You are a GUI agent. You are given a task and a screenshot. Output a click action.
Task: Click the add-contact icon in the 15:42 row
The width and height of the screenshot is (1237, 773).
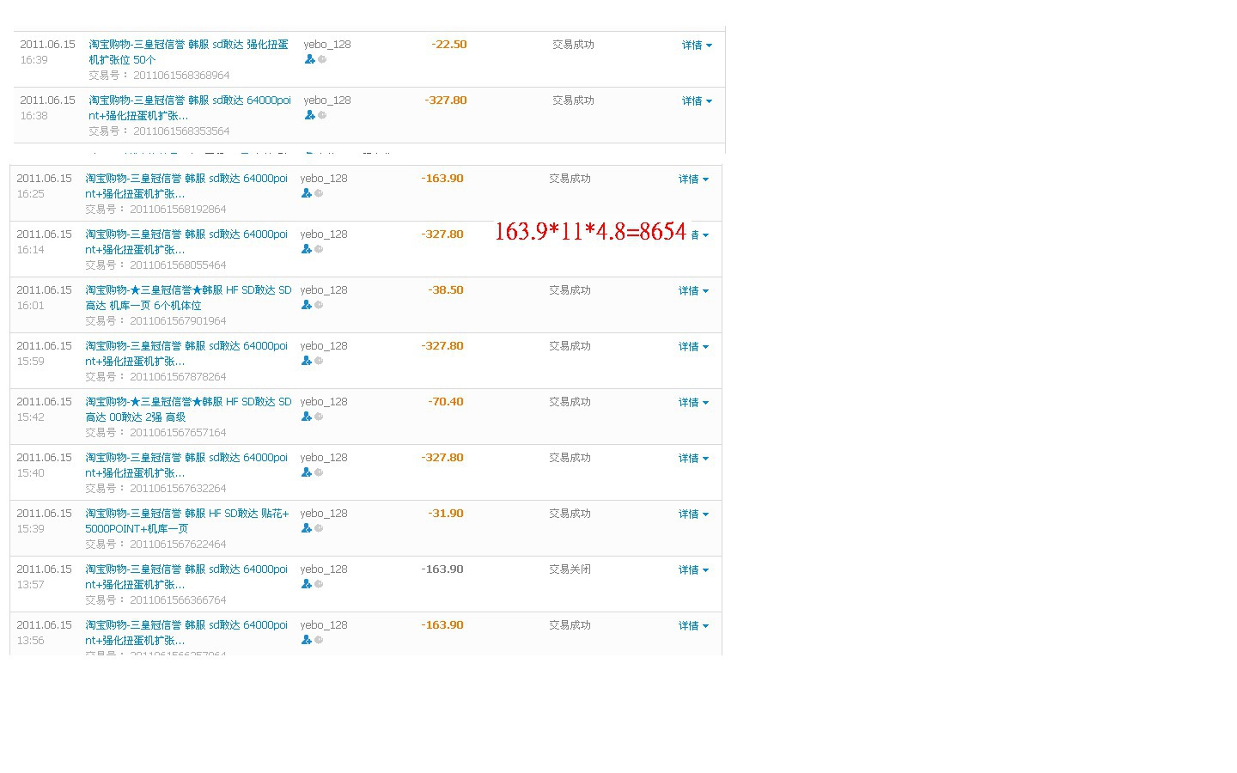[306, 417]
